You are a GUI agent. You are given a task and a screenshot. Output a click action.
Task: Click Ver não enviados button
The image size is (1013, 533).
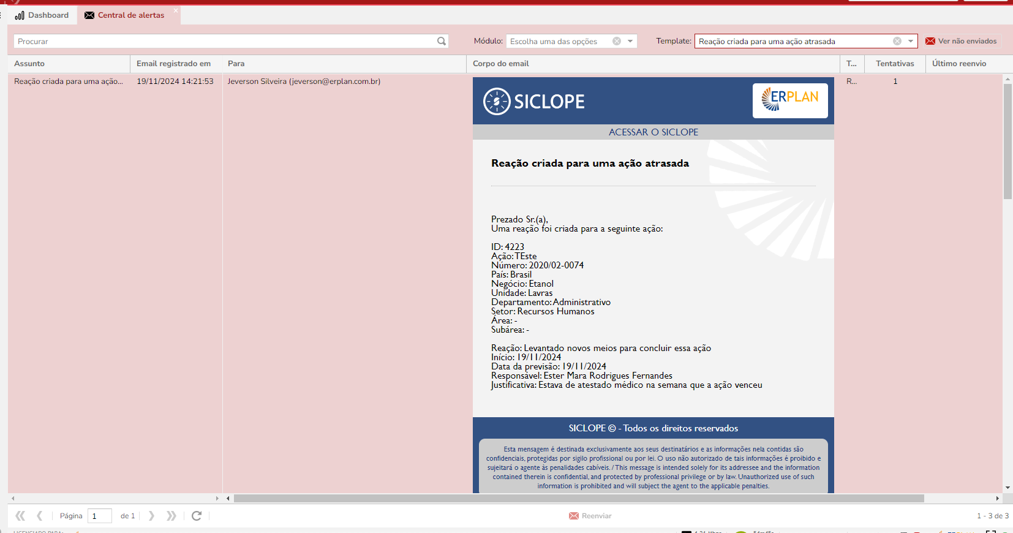(x=961, y=41)
